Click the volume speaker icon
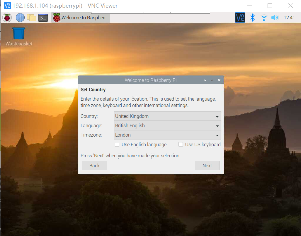This screenshot has width=301, height=236. [x=275, y=18]
